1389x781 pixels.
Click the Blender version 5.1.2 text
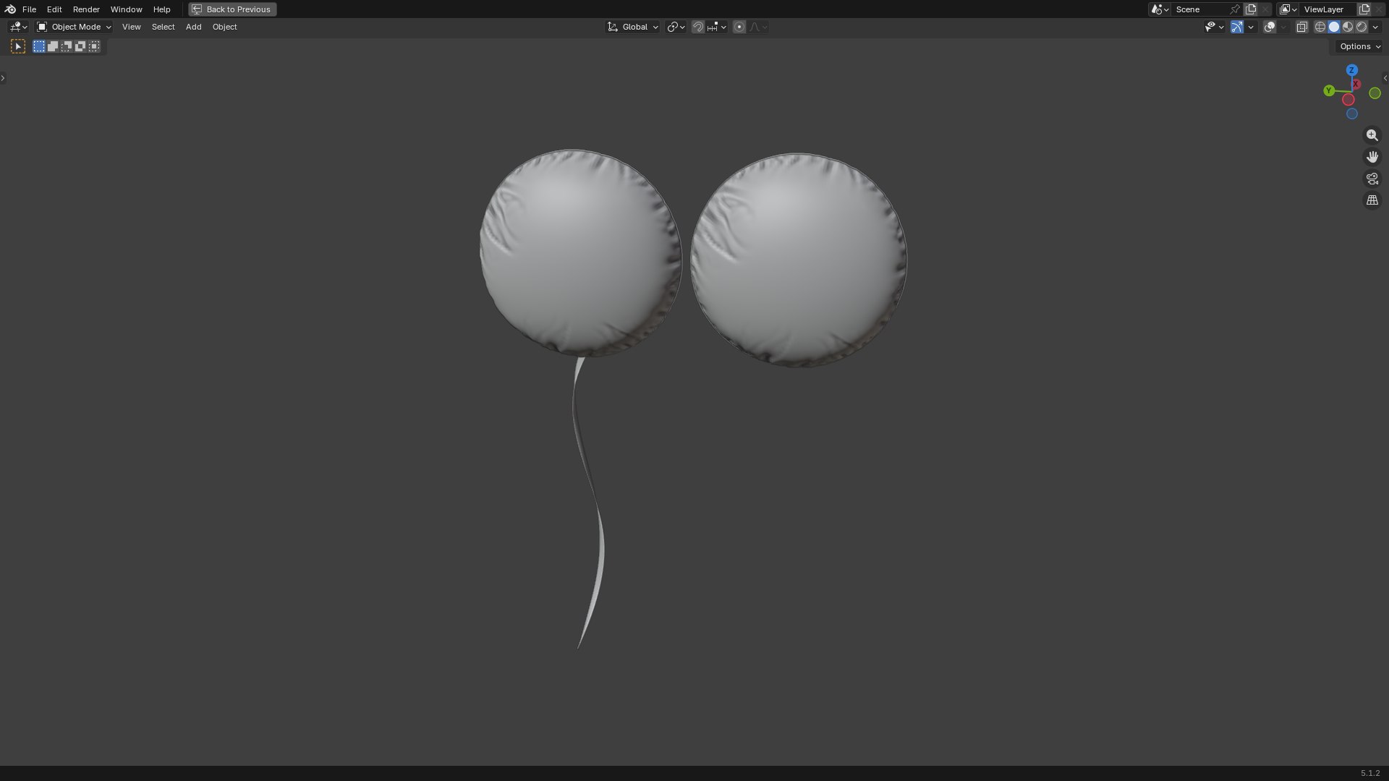[1370, 773]
